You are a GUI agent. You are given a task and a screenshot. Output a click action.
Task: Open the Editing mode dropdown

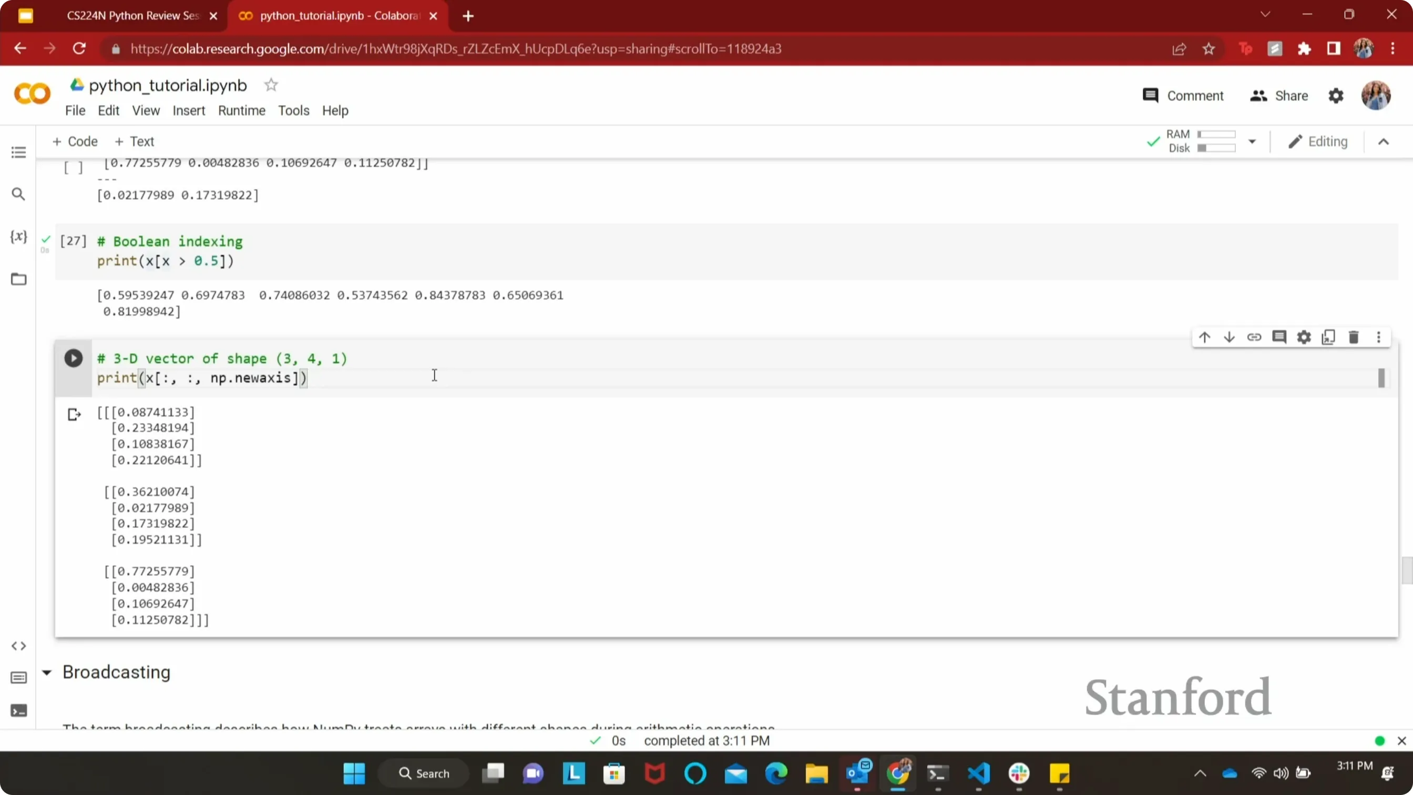point(1317,141)
